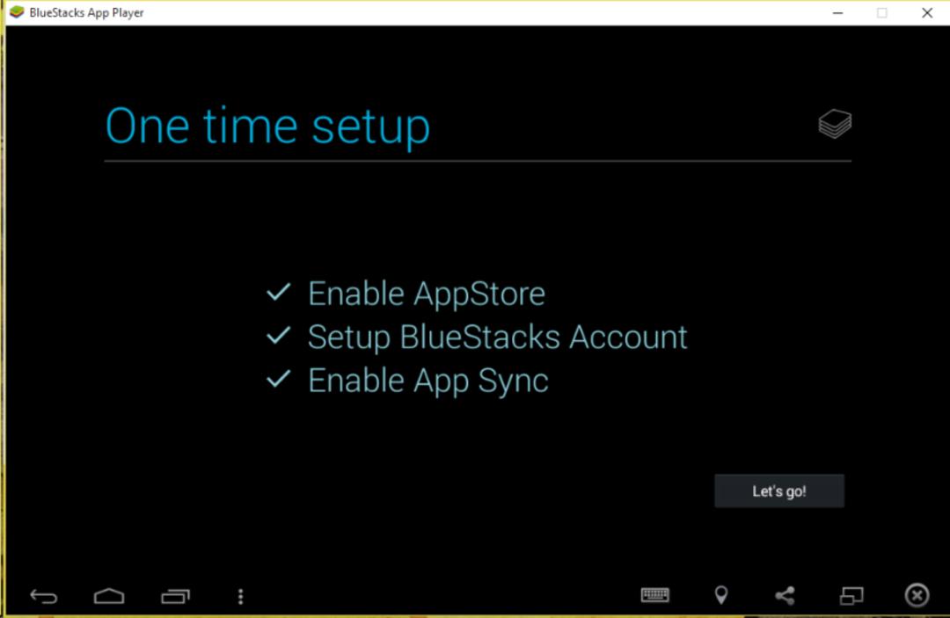The width and height of the screenshot is (950, 618).
Task: Select the Enable AppStore text
Action: 427,294
